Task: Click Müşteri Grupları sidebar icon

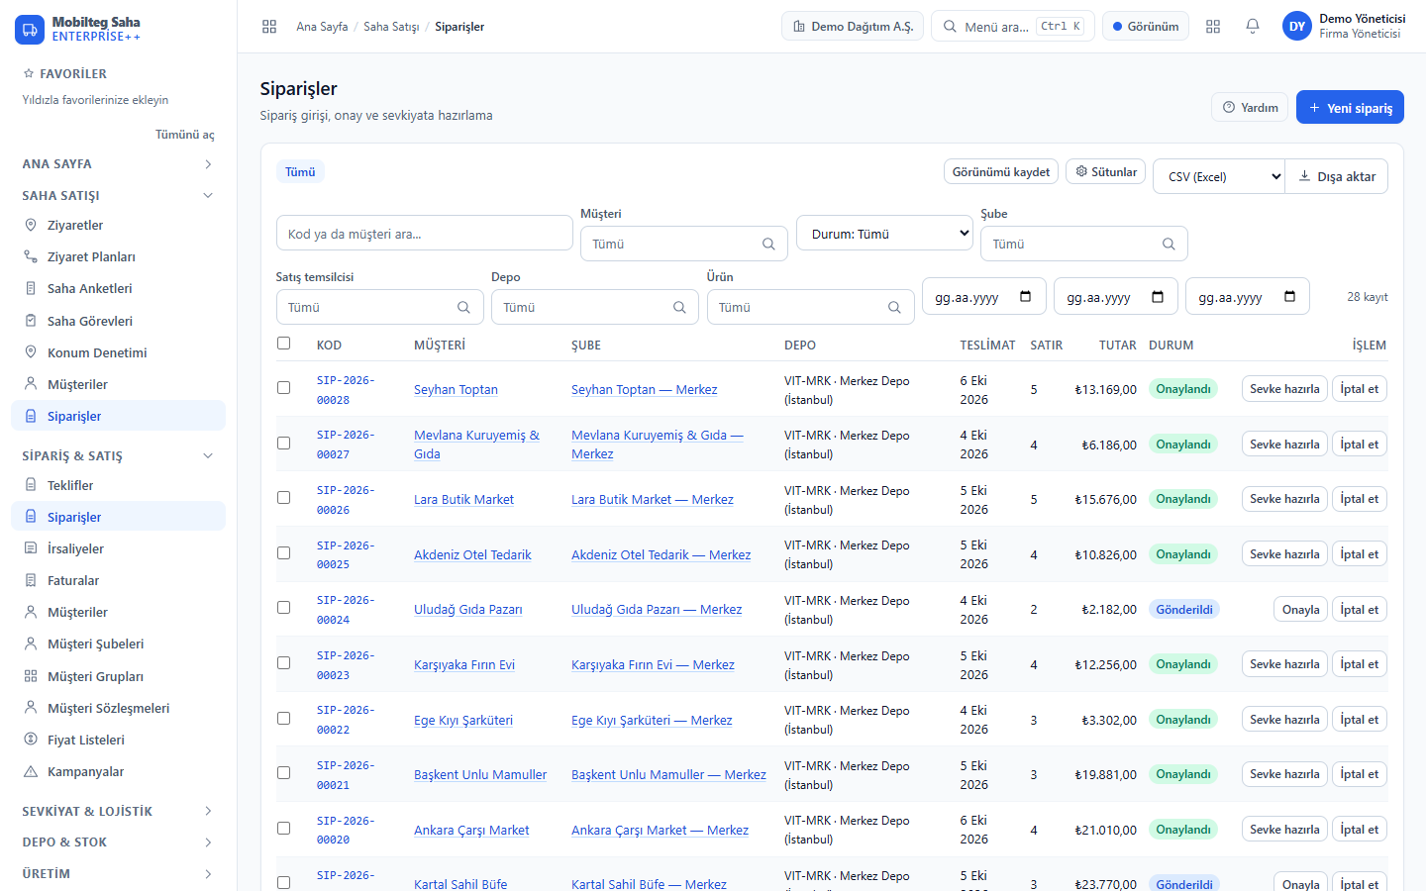Action: click(x=31, y=676)
